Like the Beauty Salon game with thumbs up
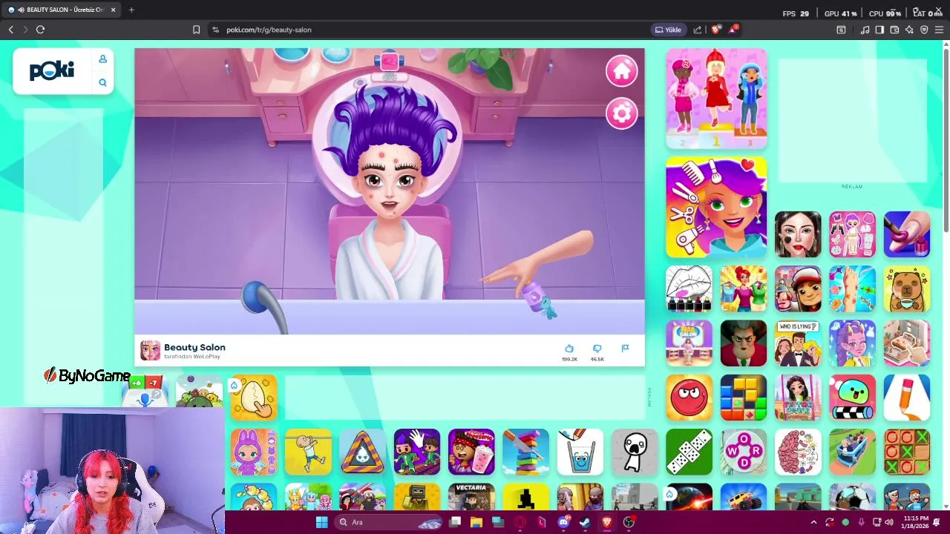Viewport: 950px width, 534px height. [569, 349]
